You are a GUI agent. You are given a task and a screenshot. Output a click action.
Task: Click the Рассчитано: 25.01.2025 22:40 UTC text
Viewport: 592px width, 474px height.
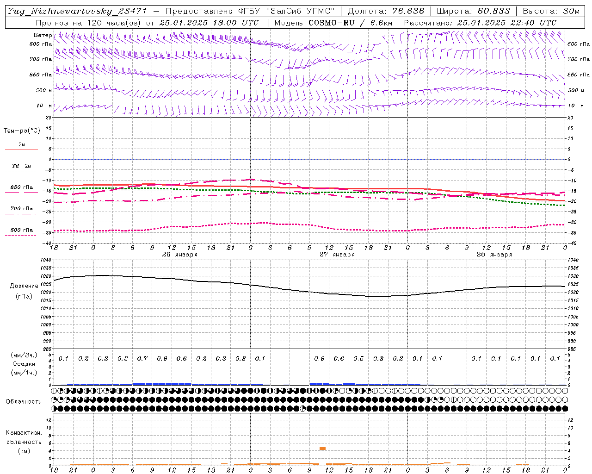point(480,23)
